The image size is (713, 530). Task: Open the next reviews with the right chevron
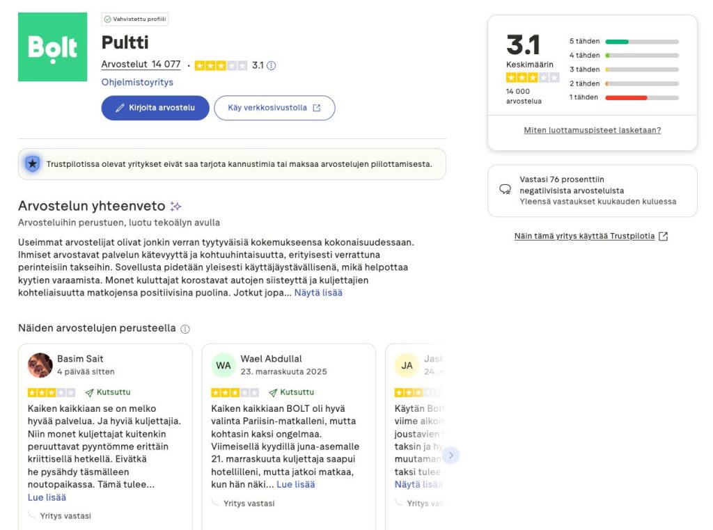450,455
